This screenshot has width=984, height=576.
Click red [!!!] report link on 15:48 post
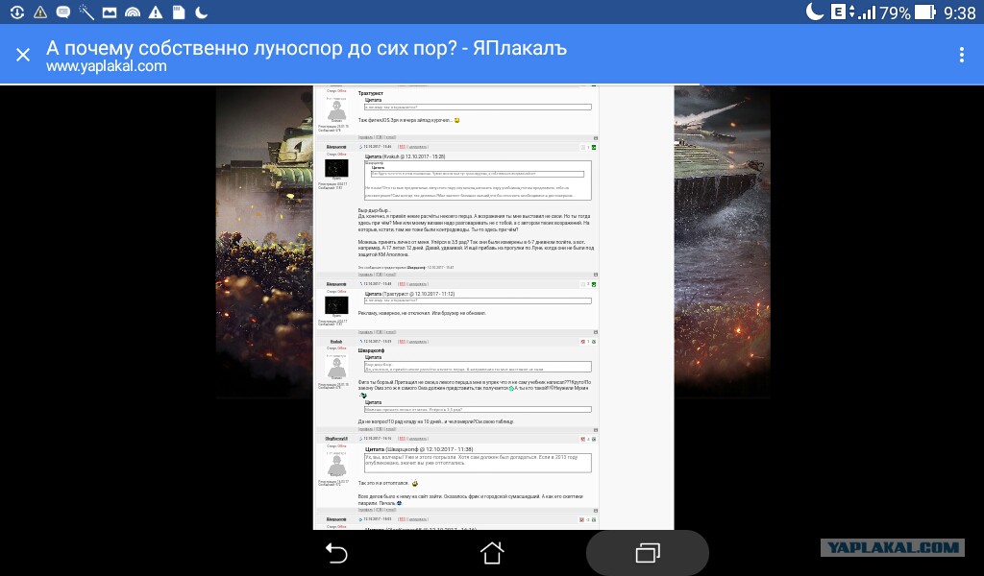click(403, 284)
